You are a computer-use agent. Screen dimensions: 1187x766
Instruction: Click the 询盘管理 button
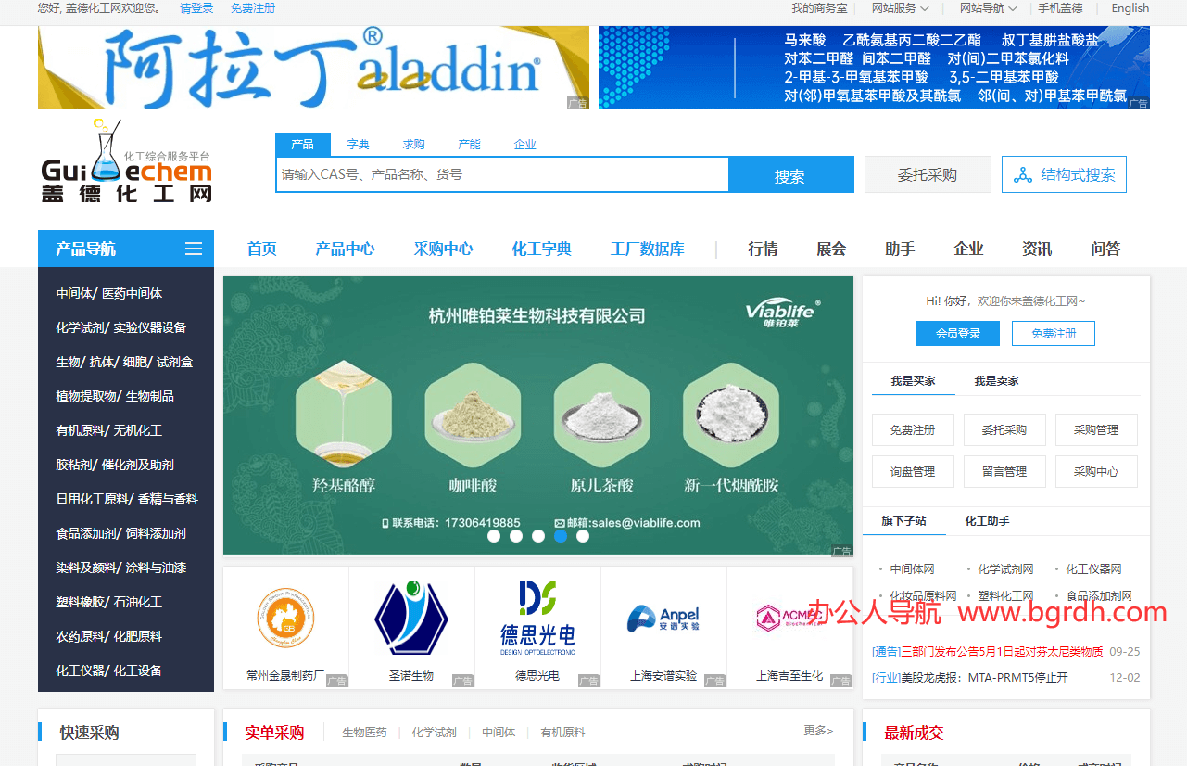pyautogui.click(x=913, y=471)
